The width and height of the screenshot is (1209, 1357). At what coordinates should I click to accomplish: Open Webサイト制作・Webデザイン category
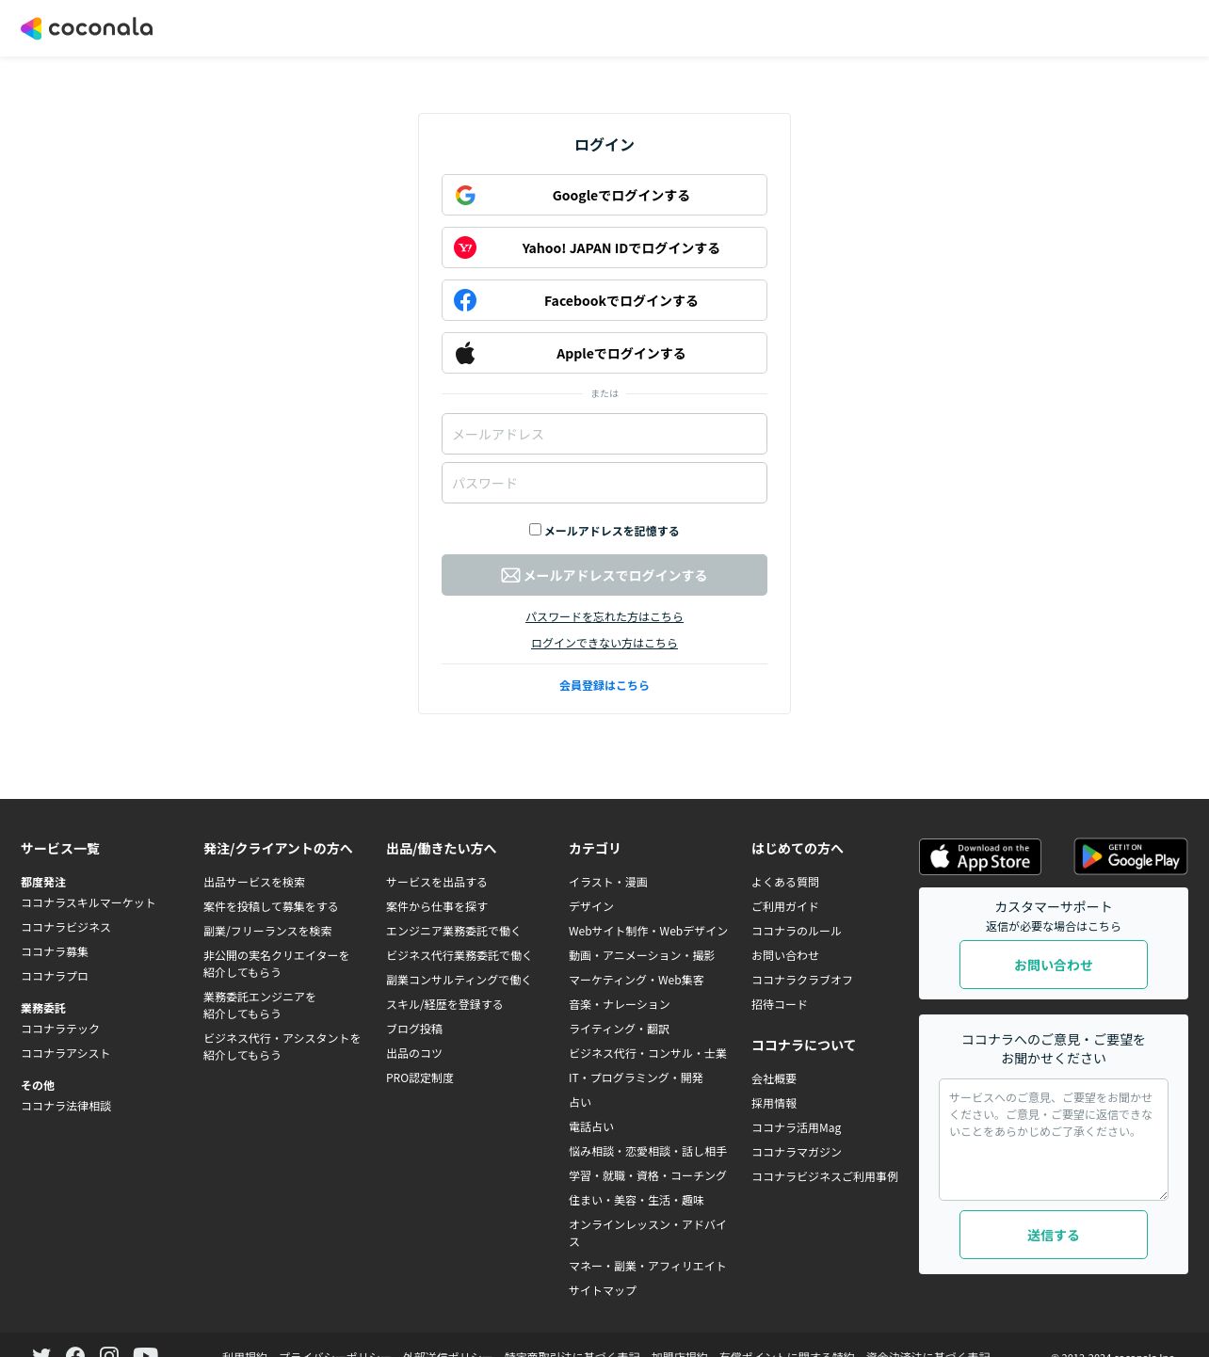coord(649,932)
